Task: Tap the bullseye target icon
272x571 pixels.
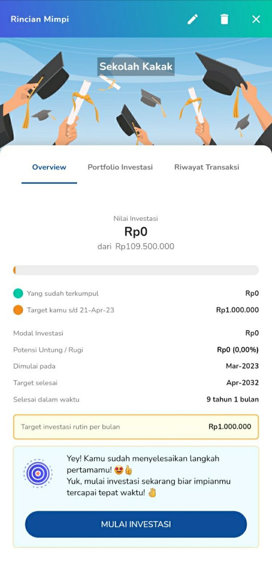Action: click(38, 473)
